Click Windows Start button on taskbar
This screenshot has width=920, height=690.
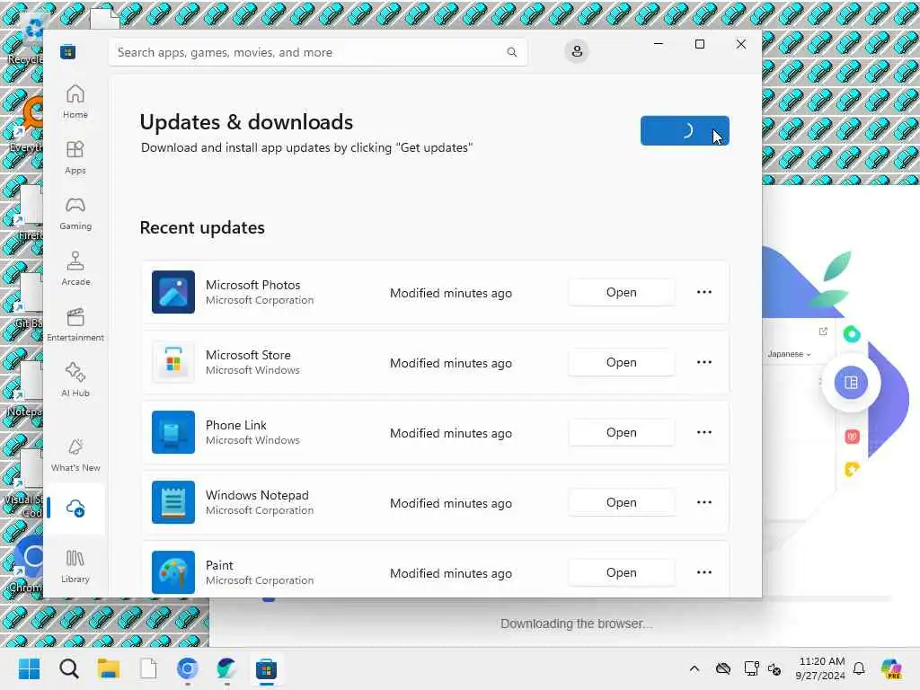pos(29,668)
